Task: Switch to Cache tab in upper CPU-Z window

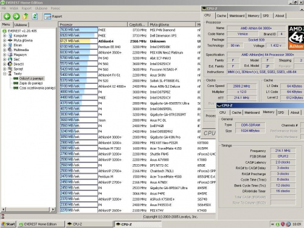Action: point(221,16)
